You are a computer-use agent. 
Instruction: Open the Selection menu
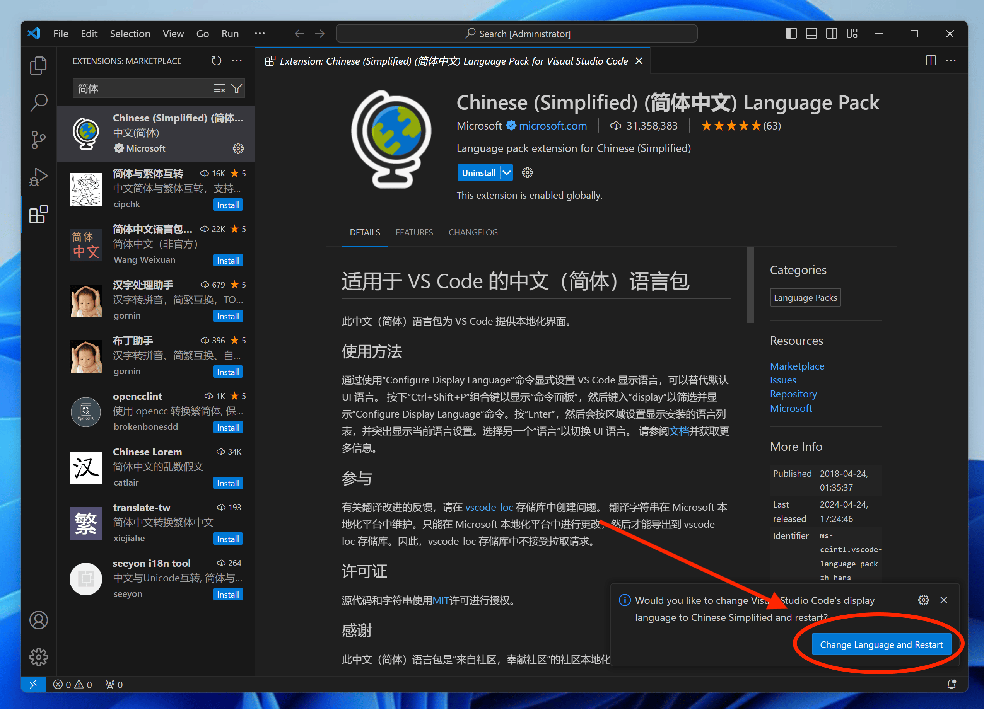(x=130, y=33)
